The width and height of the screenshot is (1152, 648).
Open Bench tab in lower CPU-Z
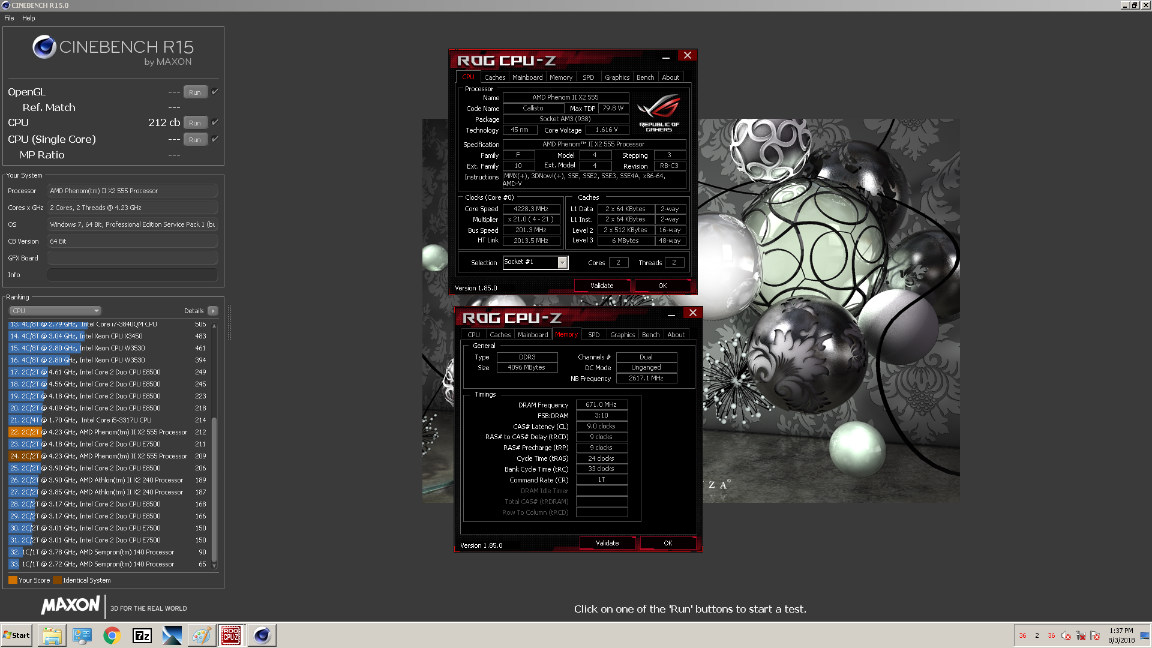[x=651, y=335]
